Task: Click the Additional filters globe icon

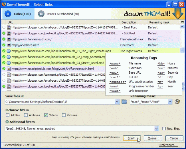Action: click(7, 122)
